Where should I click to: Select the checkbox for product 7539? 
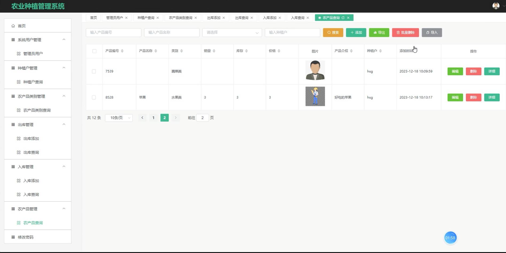[x=94, y=71]
